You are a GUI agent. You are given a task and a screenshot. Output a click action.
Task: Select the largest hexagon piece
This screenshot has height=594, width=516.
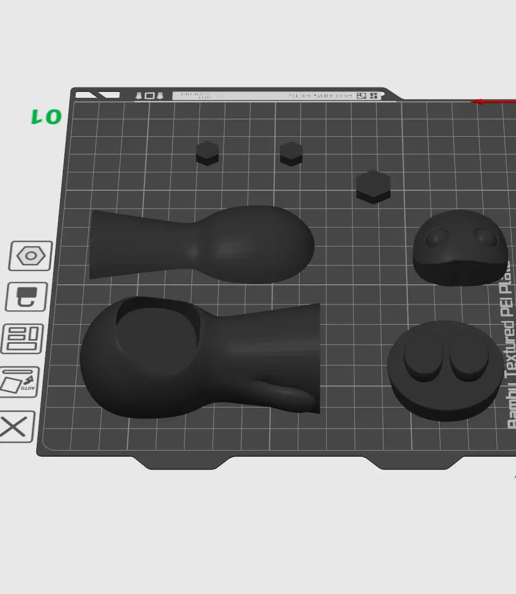373,187
